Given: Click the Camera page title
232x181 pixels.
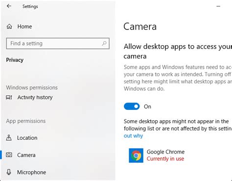Looking at the screenshot, I should tap(140, 26).
